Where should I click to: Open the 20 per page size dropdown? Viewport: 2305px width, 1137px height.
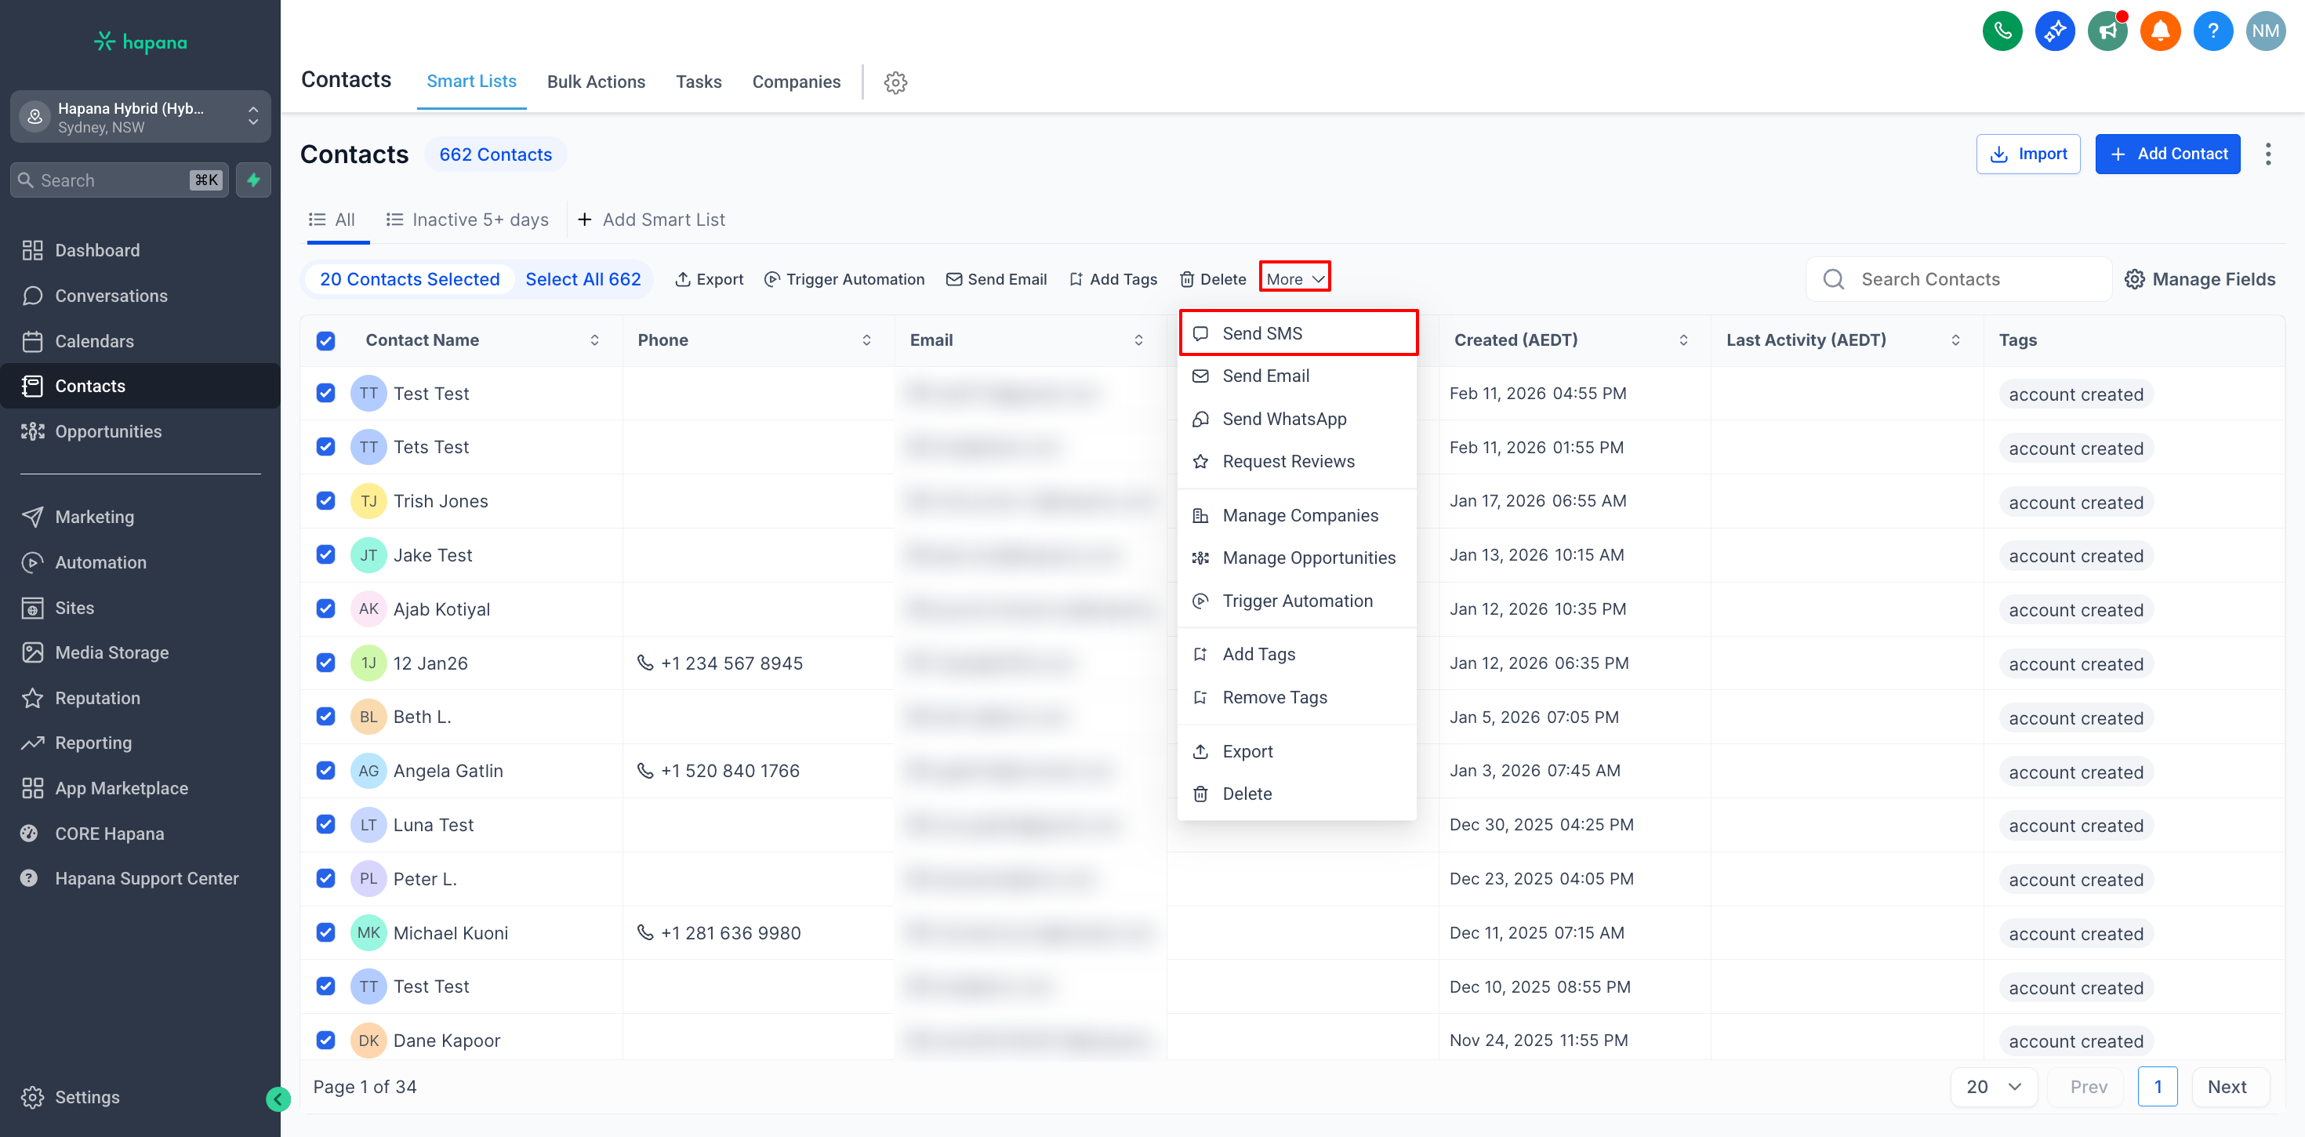pyautogui.click(x=1994, y=1086)
